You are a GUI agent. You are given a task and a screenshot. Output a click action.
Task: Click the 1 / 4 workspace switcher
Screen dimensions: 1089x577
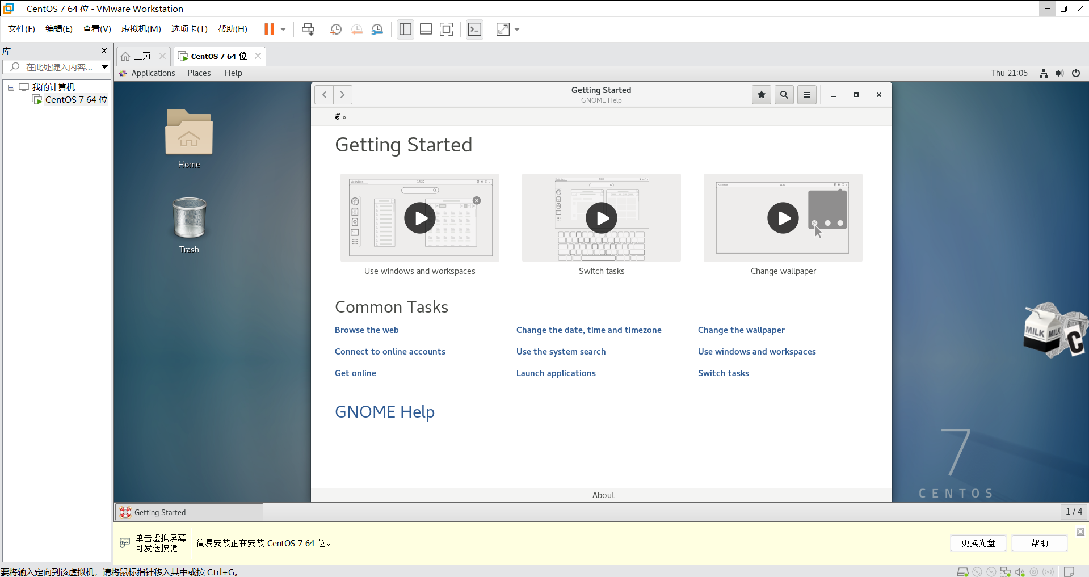point(1074,512)
